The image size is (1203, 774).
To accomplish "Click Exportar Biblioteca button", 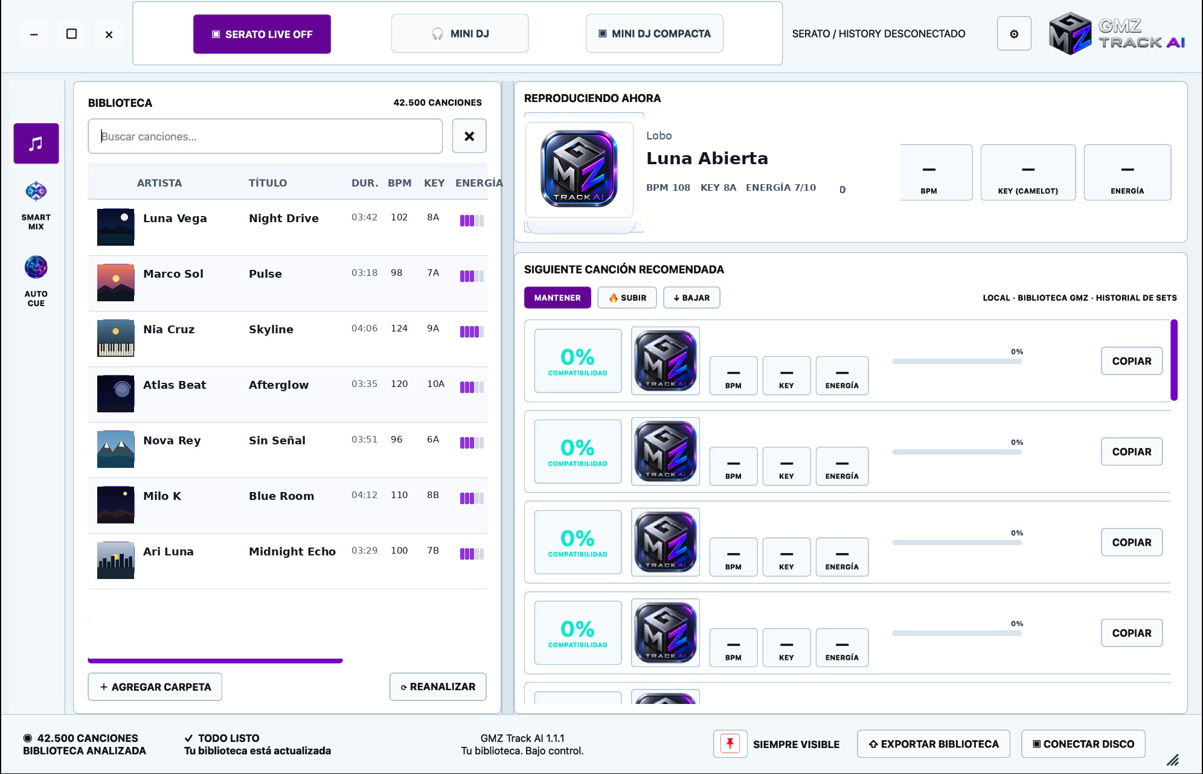I will 933,744.
